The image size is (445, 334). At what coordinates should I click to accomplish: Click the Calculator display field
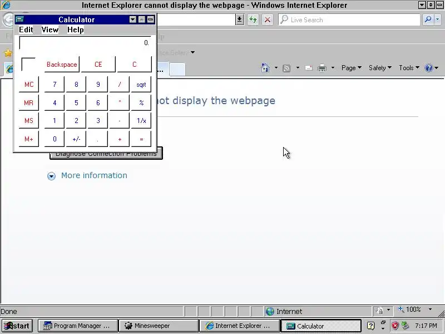[x=85, y=43]
